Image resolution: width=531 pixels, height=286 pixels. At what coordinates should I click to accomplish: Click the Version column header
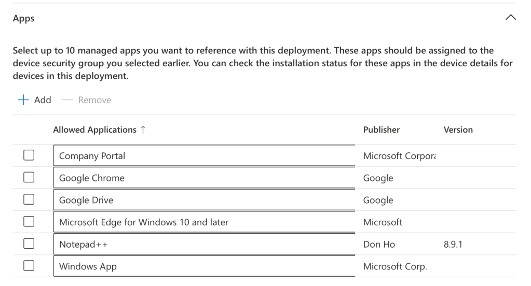pyautogui.click(x=458, y=130)
